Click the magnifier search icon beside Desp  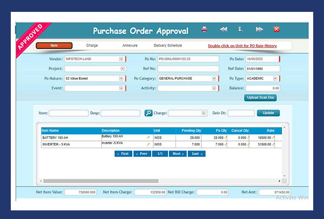click(x=148, y=113)
